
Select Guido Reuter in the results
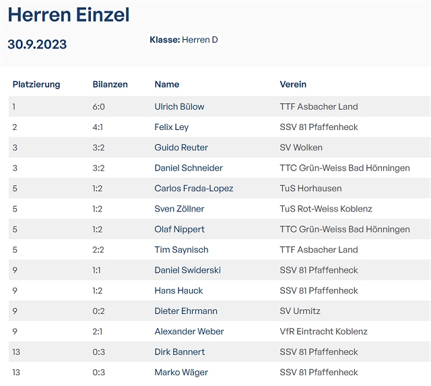(181, 148)
